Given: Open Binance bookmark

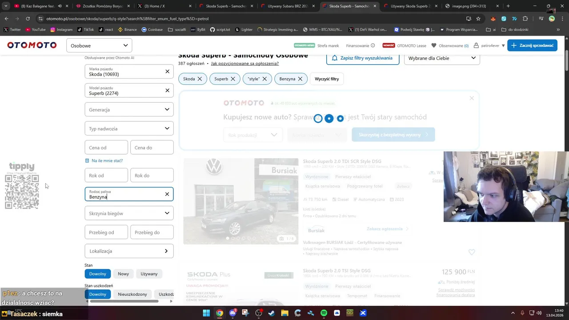Looking at the screenshot, I should click(x=128, y=30).
